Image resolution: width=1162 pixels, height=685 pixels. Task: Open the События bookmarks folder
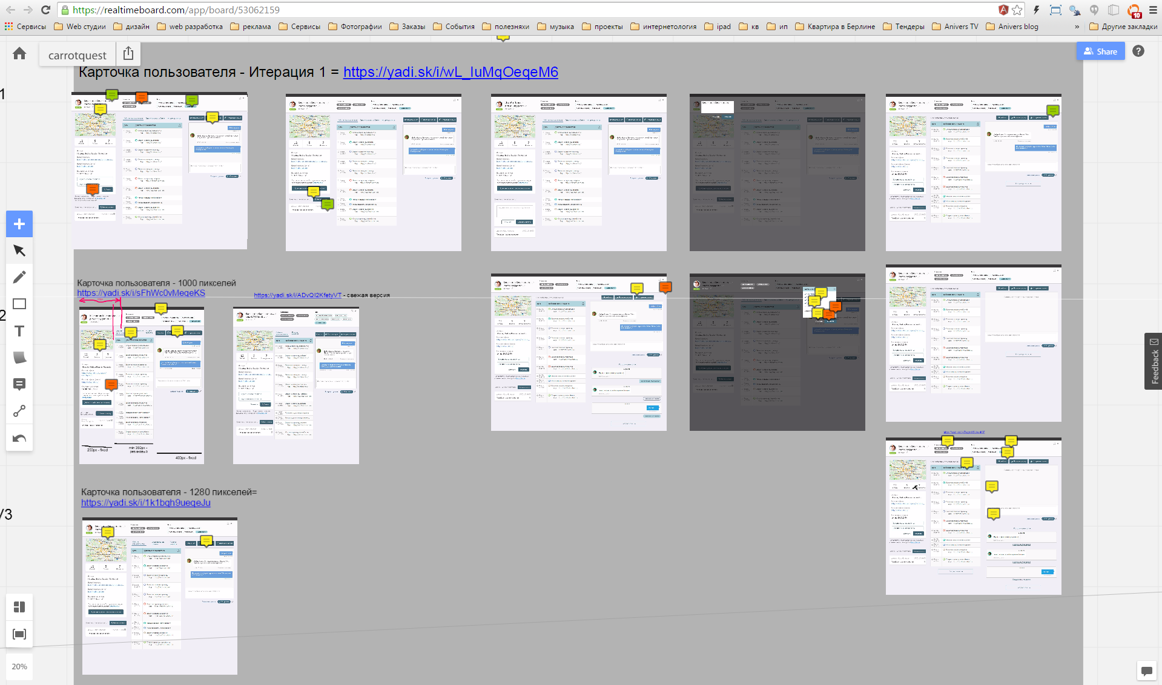pyautogui.click(x=454, y=27)
